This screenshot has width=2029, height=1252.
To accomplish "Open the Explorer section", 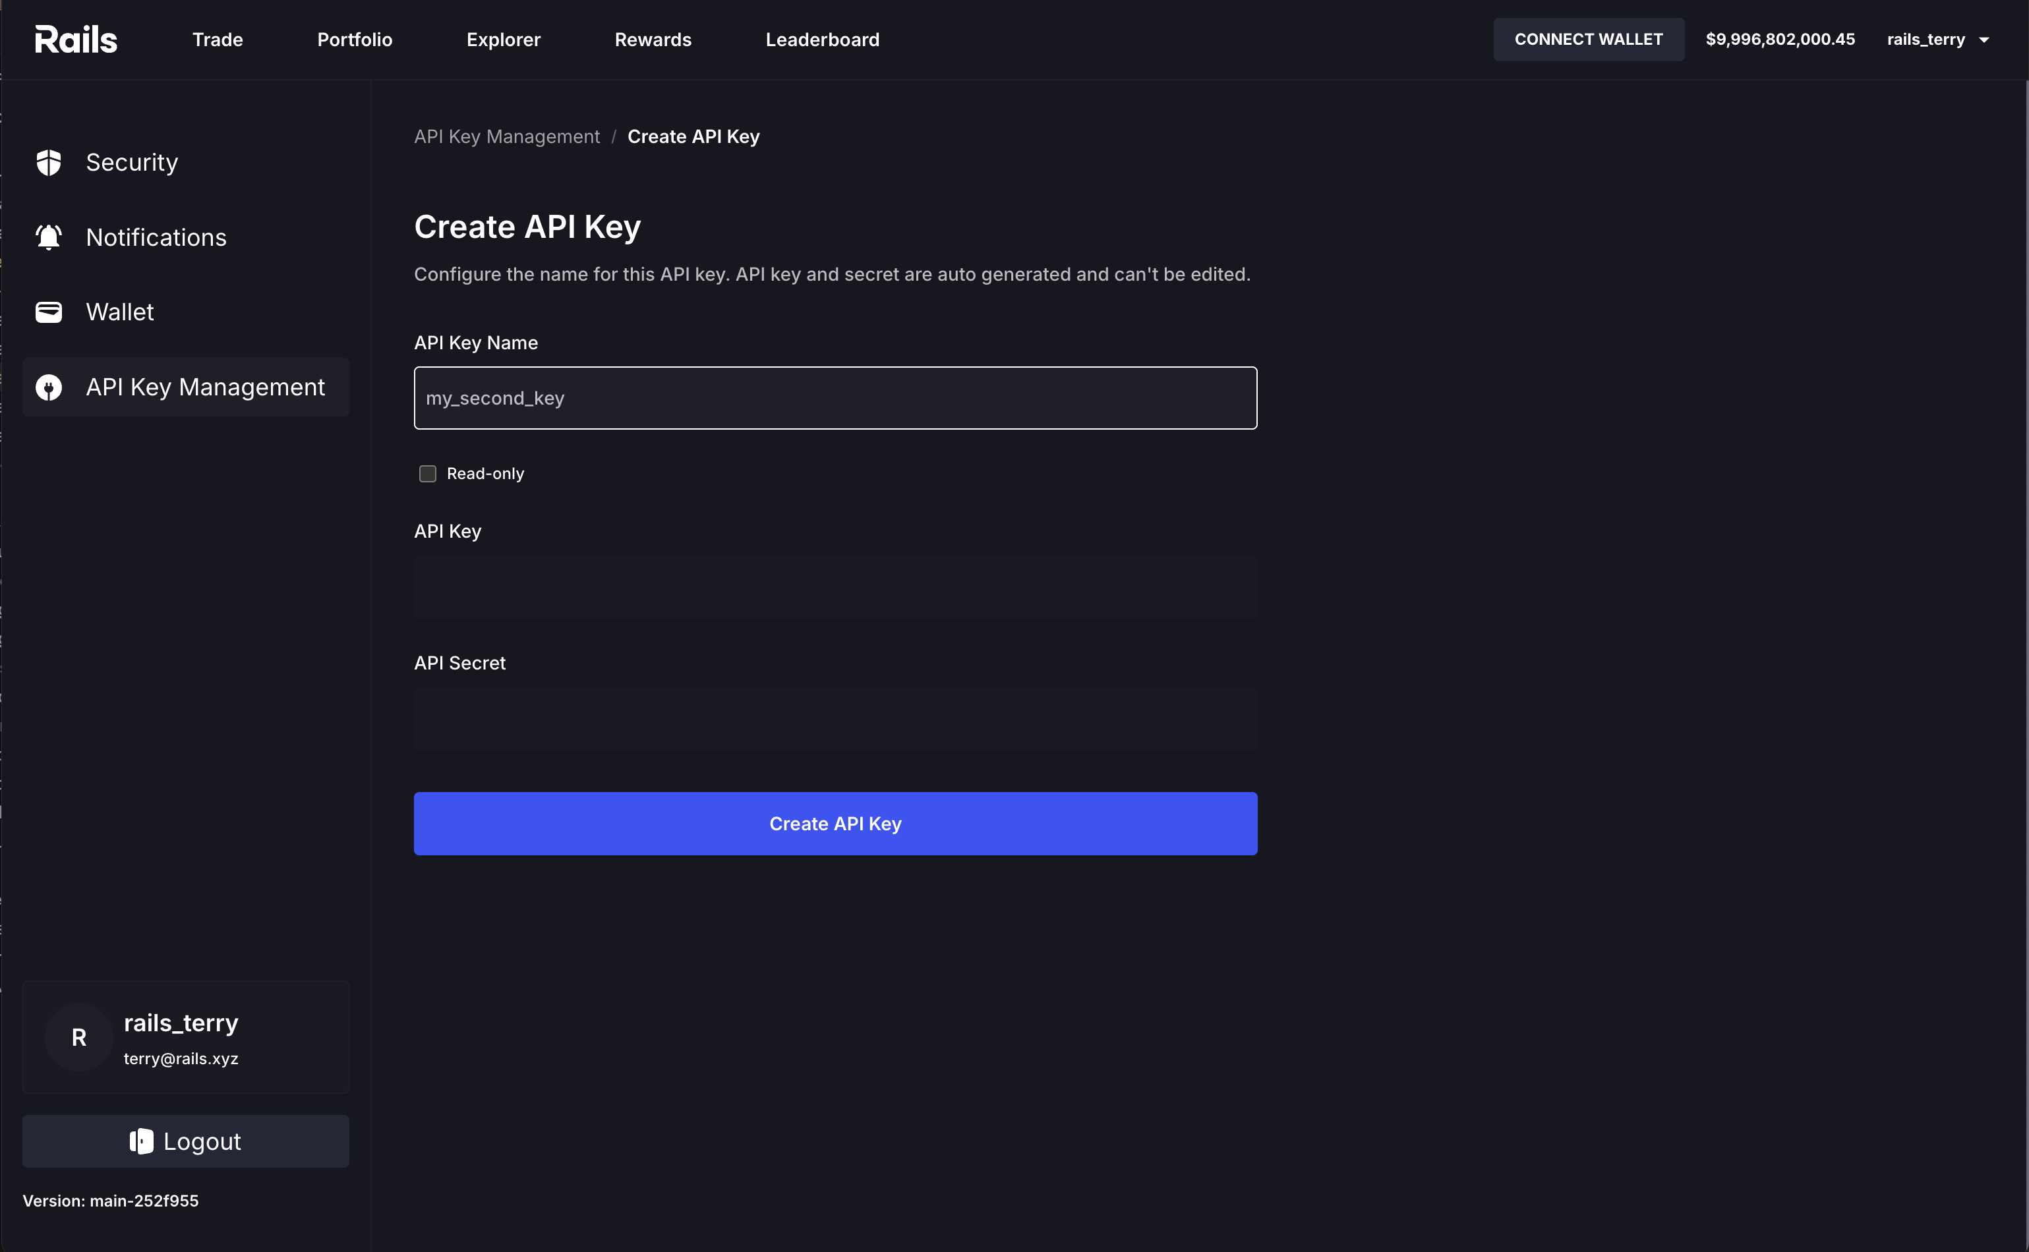I will pos(503,39).
